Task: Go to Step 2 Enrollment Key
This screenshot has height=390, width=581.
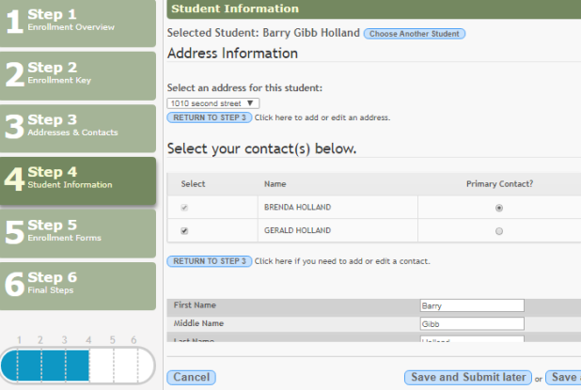Action: [77, 75]
